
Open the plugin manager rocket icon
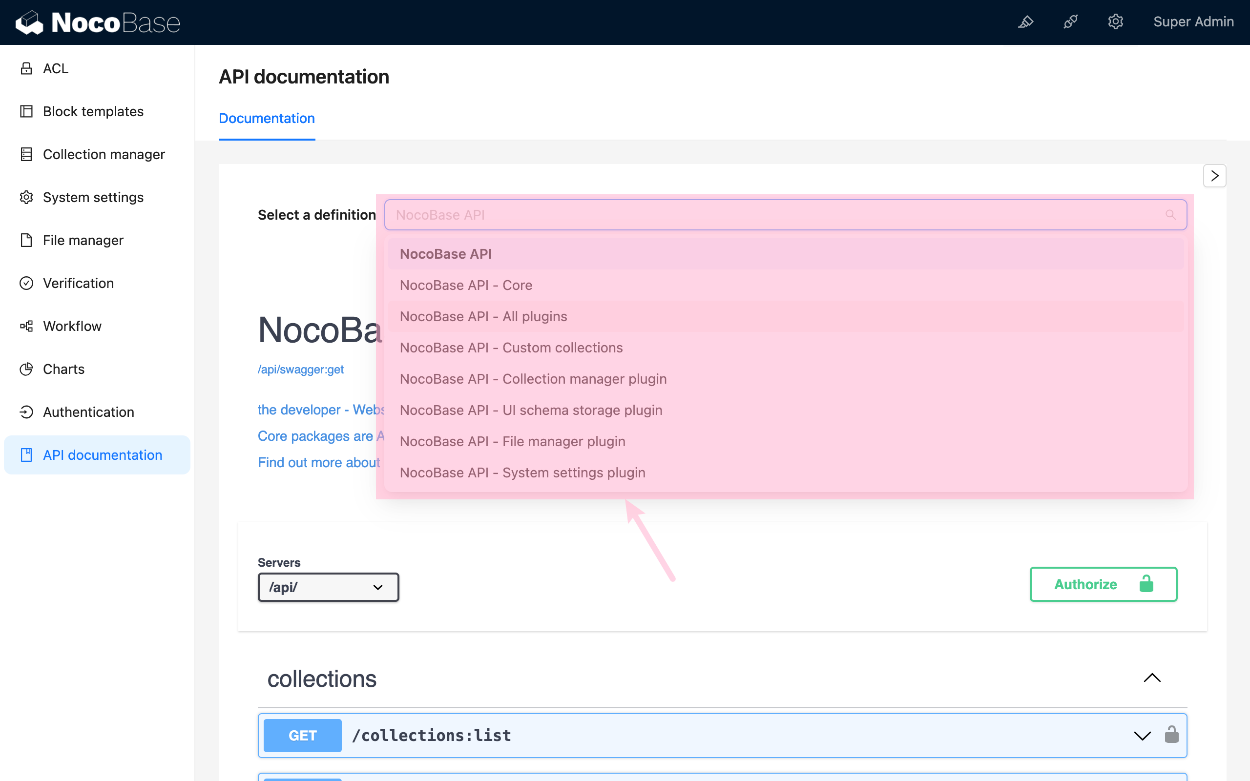1070,21
